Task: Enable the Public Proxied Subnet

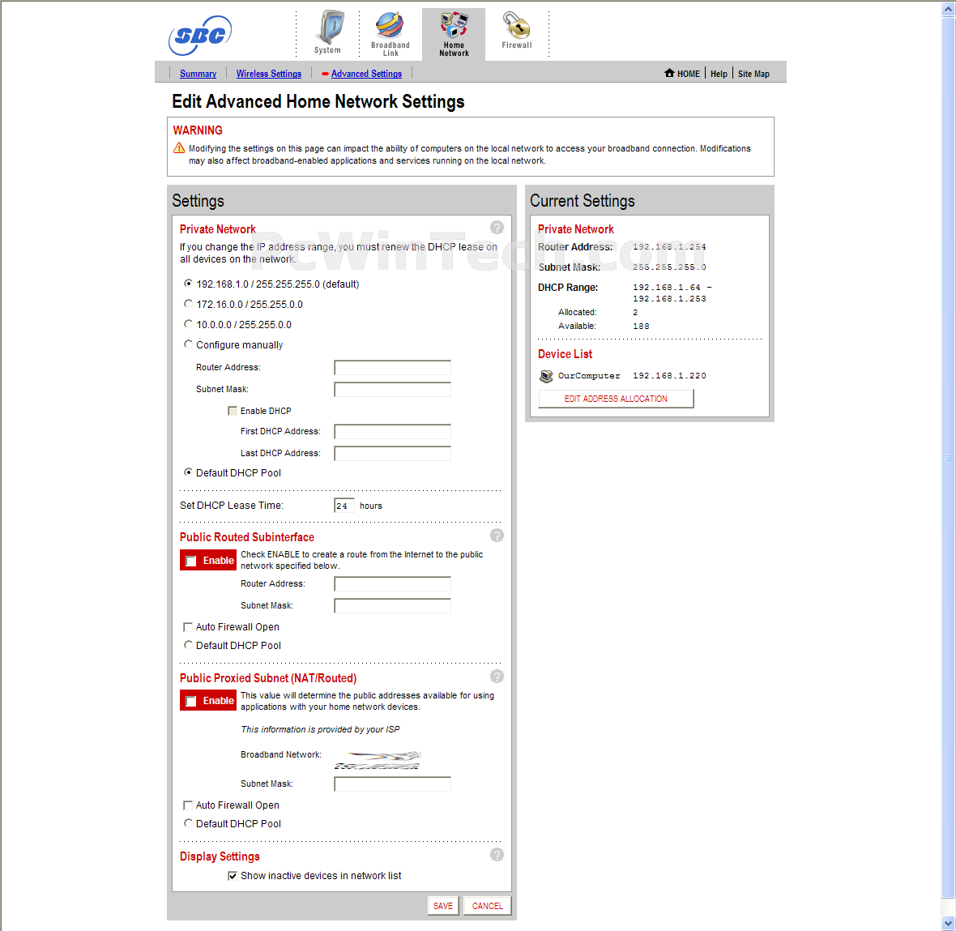Action: (191, 701)
